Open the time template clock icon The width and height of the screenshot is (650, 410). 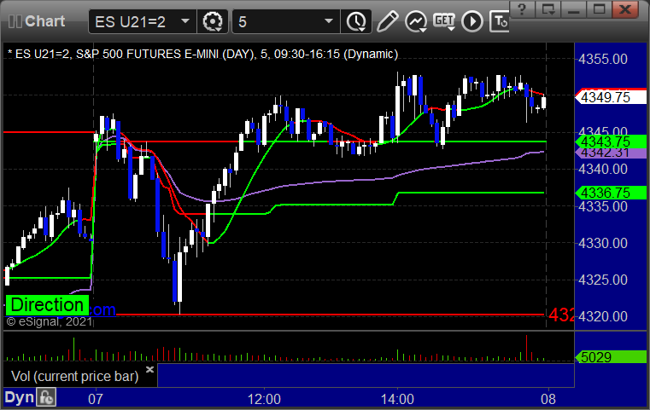coord(356,21)
